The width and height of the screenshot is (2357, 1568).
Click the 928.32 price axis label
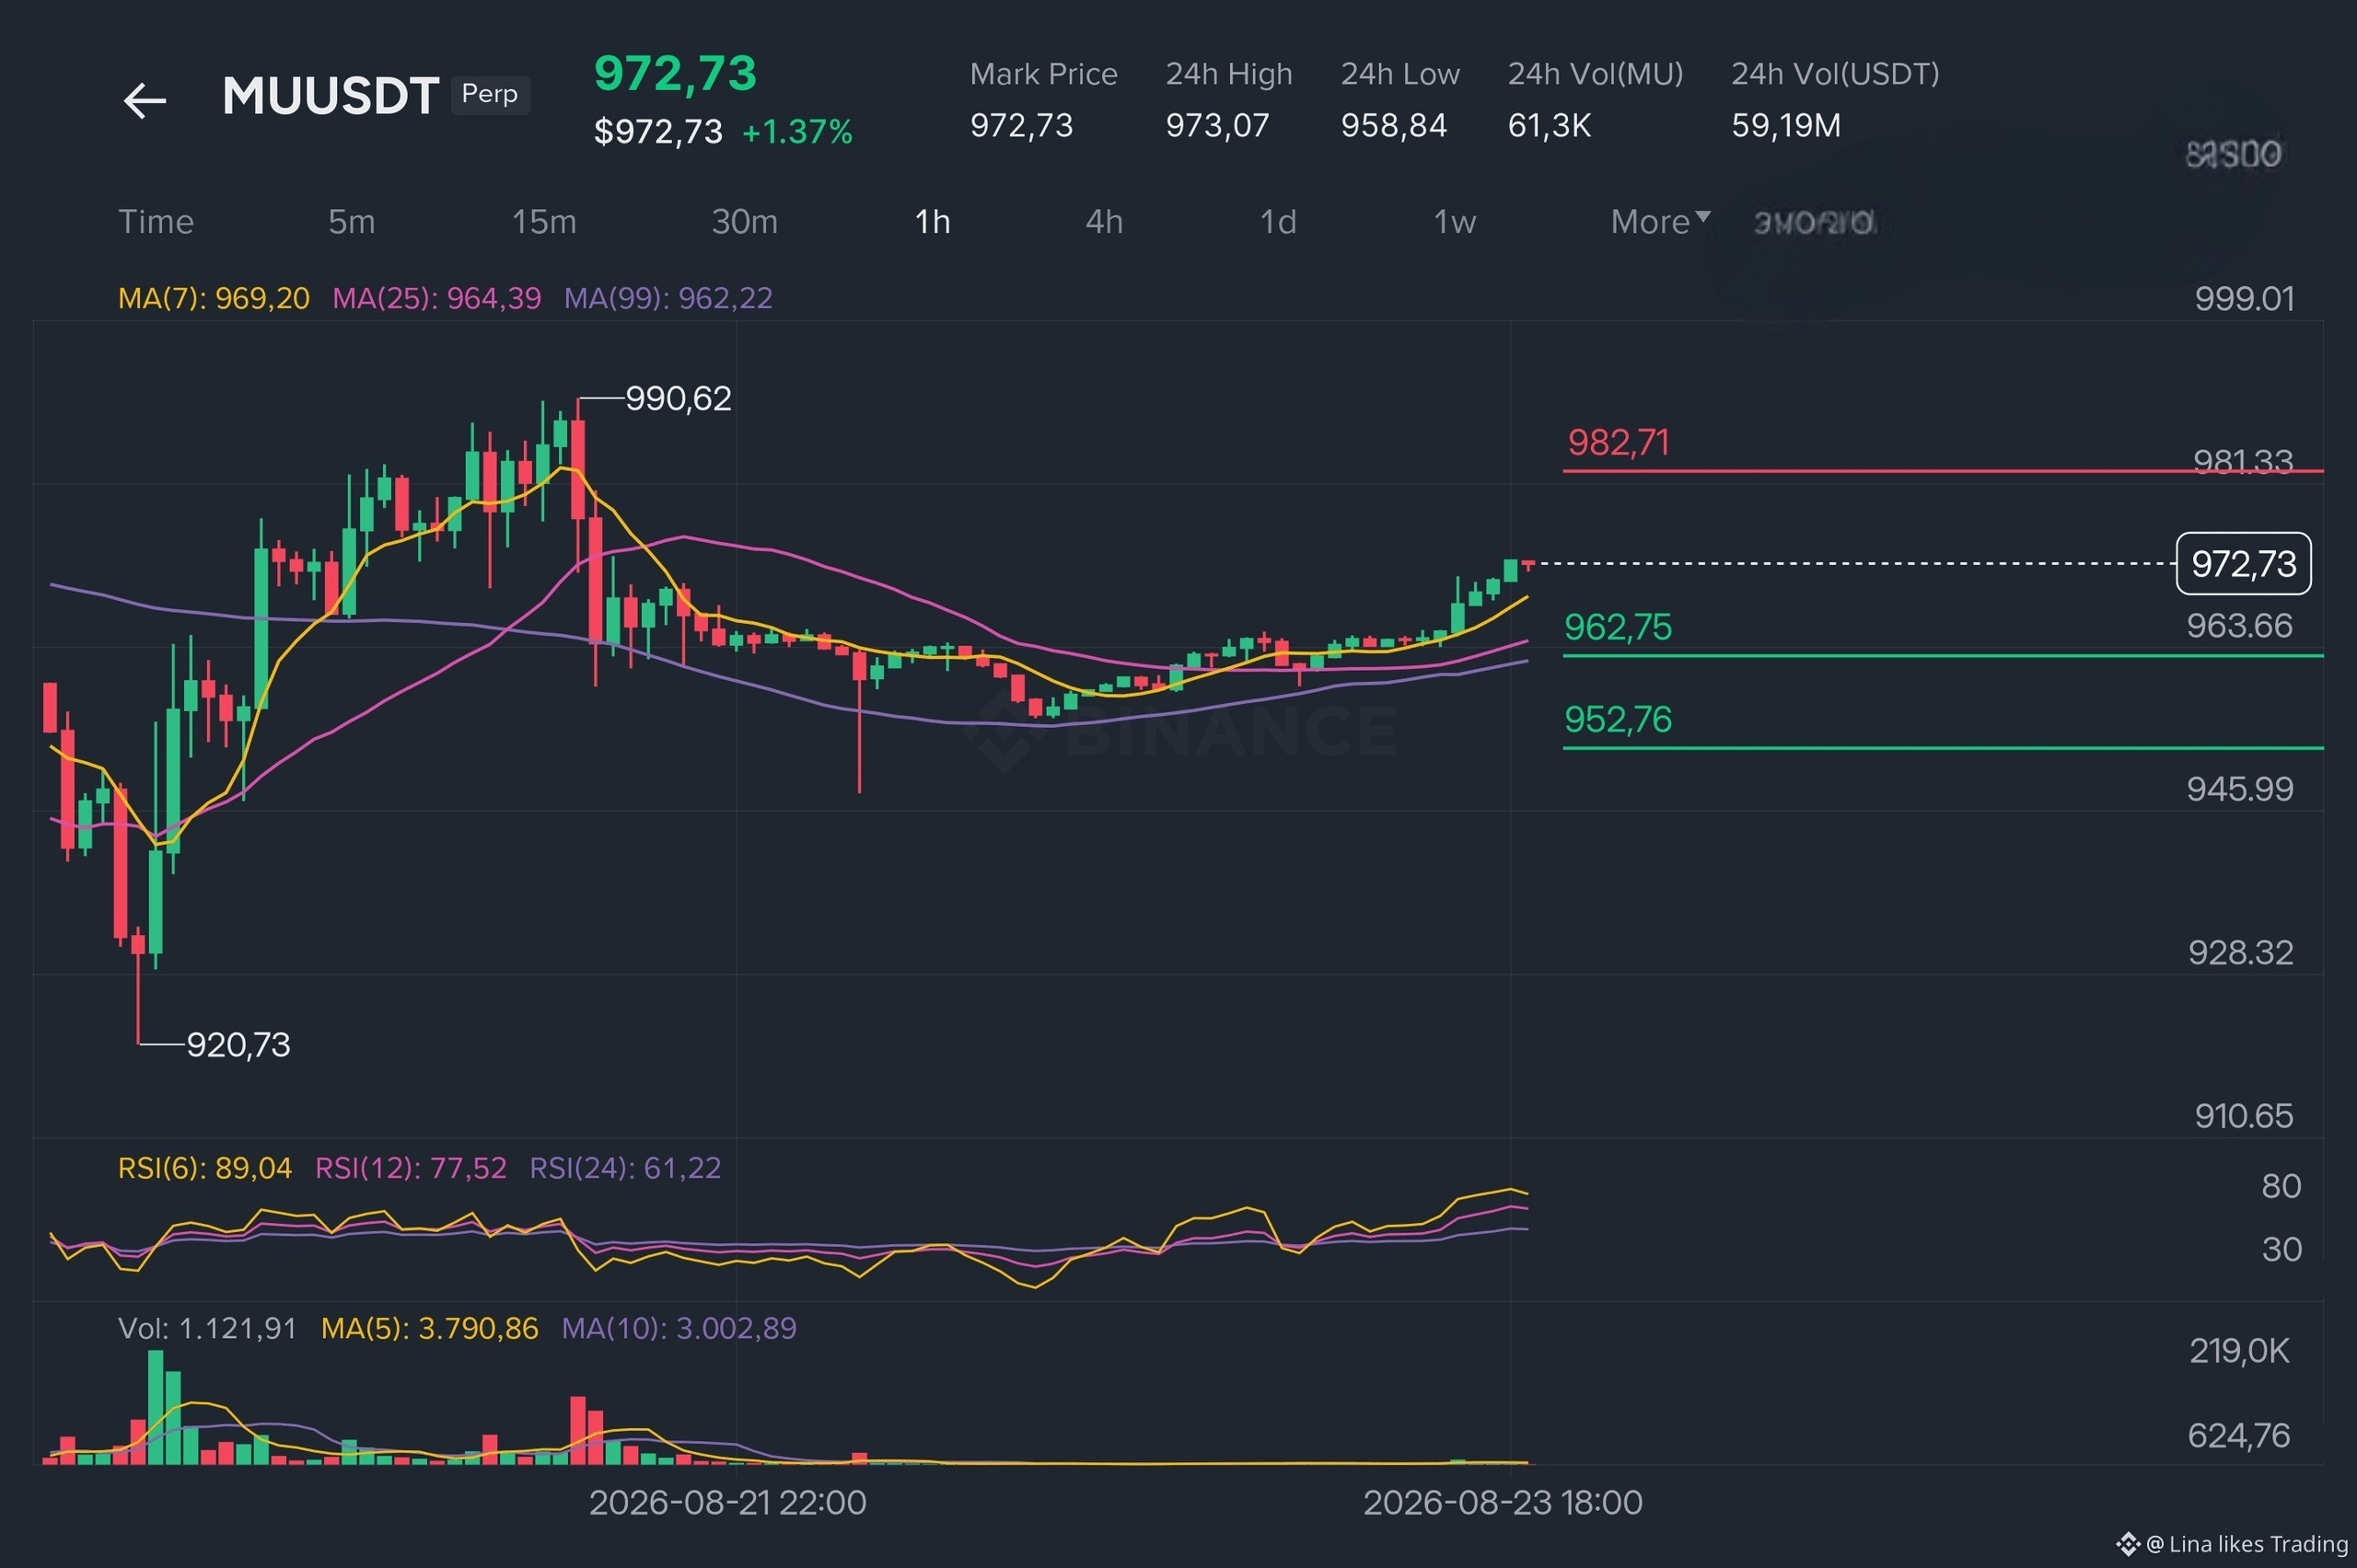2241,952
